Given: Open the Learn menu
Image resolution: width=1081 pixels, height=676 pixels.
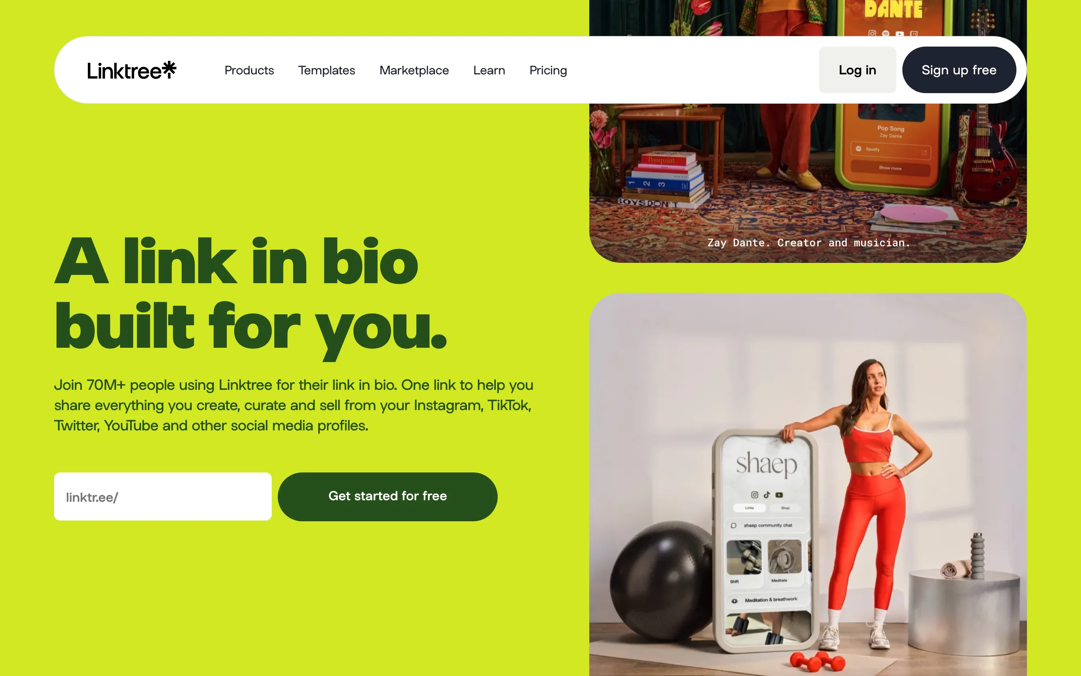Looking at the screenshot, I should pos(489,70).
